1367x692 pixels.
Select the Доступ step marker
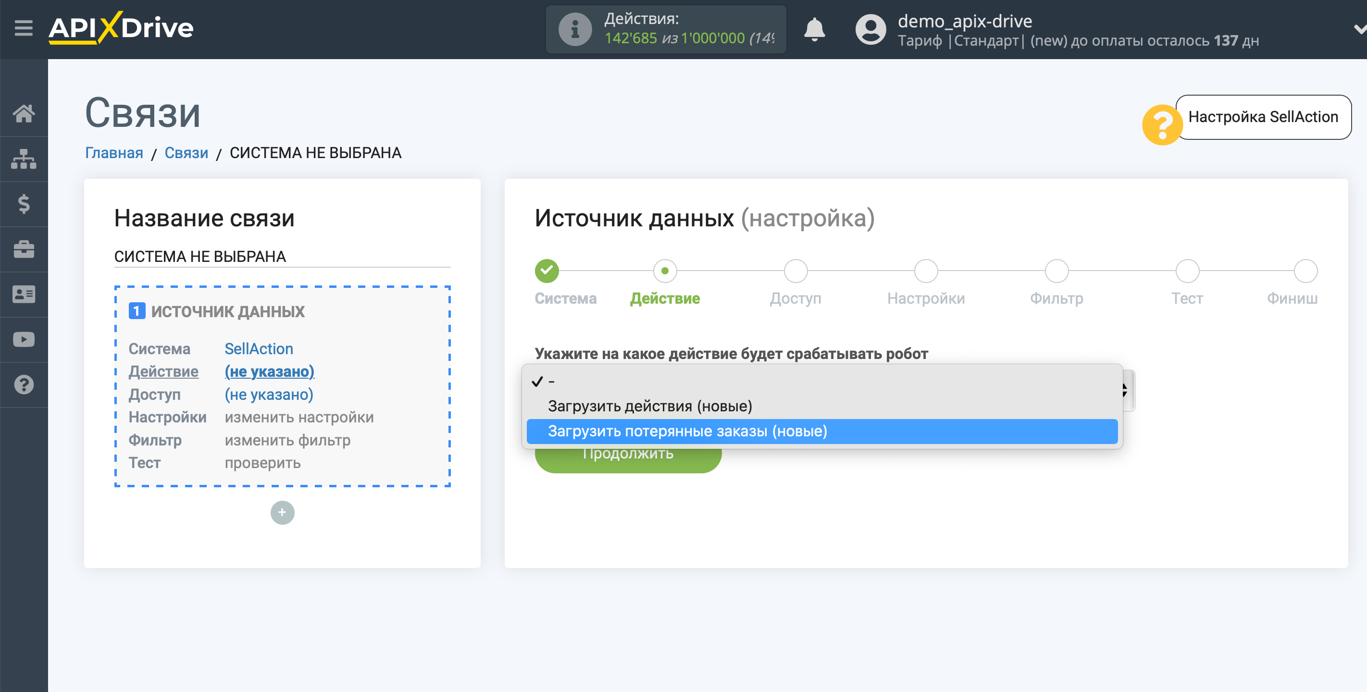click(x=795, y=271)
